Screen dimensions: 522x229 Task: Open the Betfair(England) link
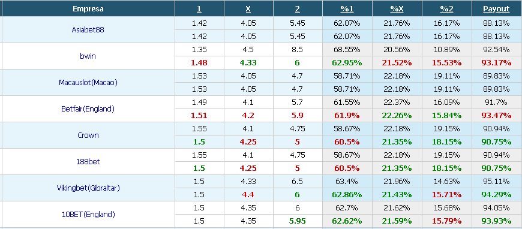click(88, 109)
